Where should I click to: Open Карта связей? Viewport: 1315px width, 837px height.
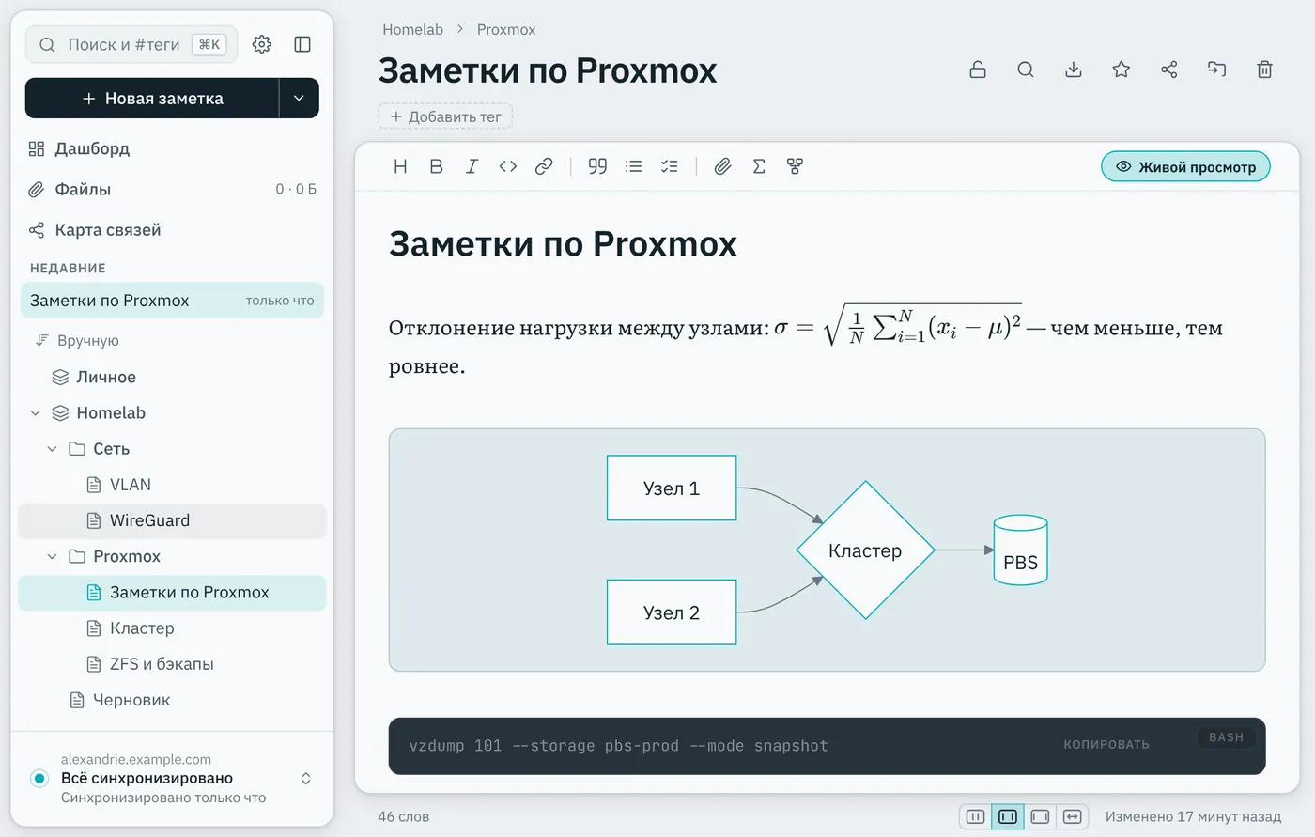(172, 230)
